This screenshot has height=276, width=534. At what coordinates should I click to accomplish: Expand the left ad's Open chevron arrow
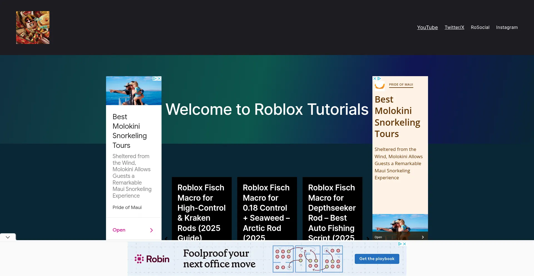(x=151, y=230)
